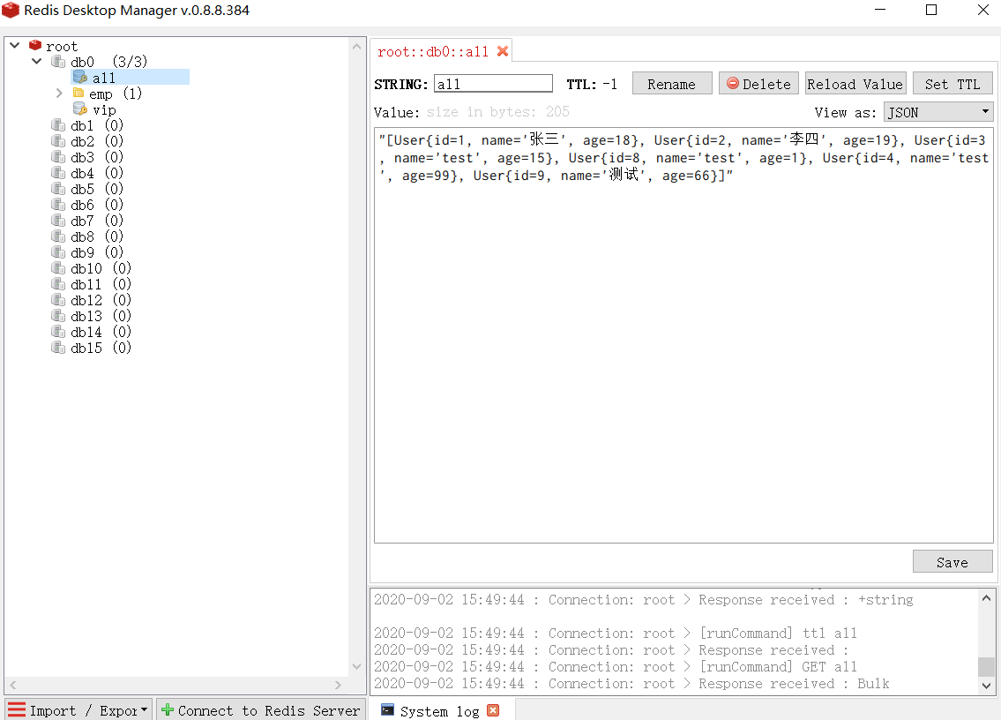Screen dimensions: 1001x720
Task: Click the 'TTL: -1' text
Action: point(592,85)
